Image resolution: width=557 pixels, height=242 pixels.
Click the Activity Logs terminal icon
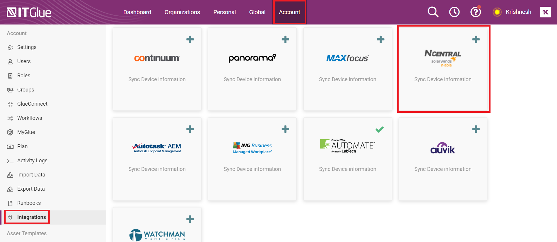click(x=10, y=161)
